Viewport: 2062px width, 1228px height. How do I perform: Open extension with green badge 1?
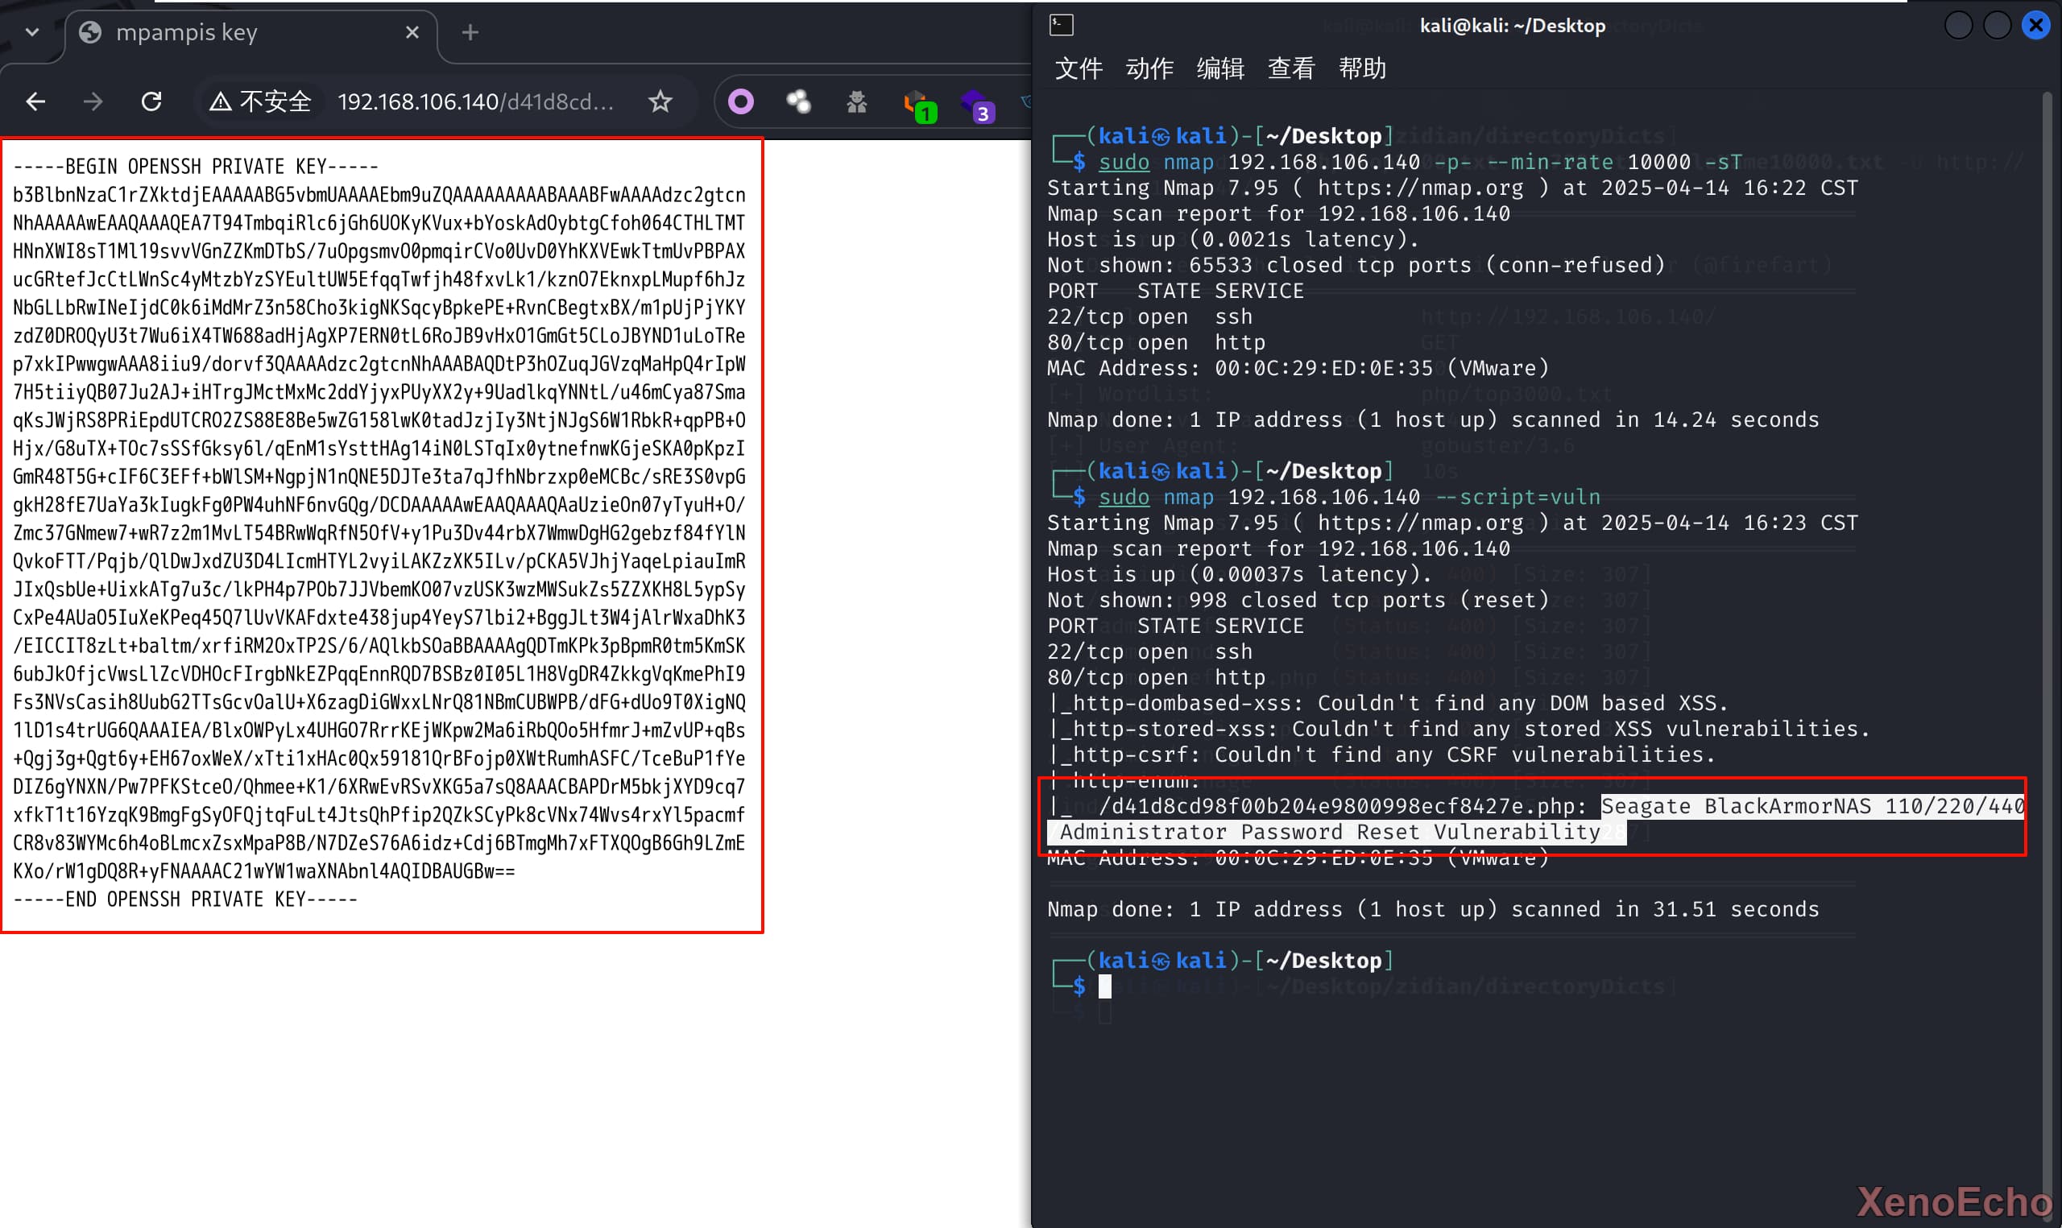(918, 105)
